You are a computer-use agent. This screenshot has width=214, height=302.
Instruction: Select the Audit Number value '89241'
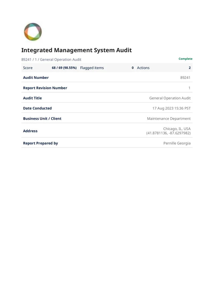click(x=185, y=78)
